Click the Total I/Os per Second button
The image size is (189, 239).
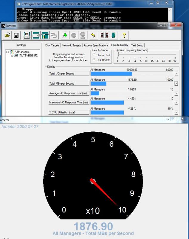coord(69,73)
